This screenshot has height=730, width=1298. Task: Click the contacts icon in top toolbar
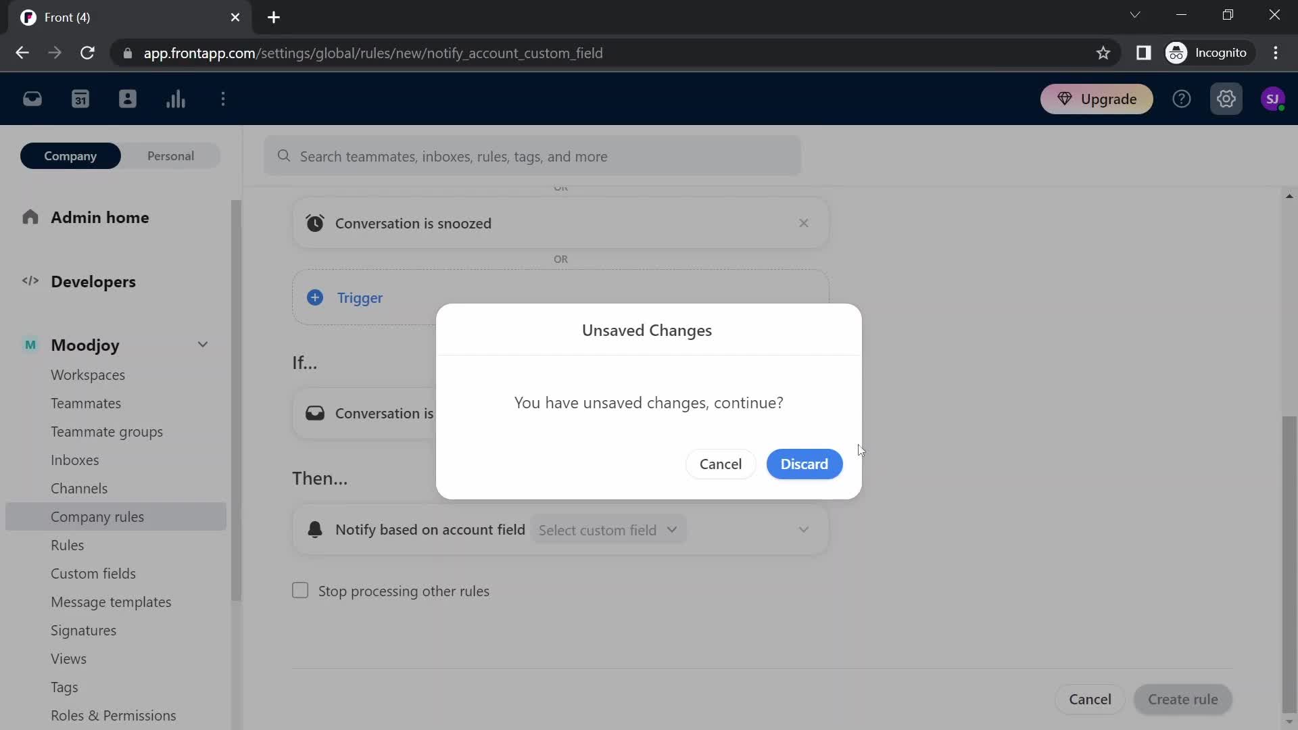tap(128, 98)
